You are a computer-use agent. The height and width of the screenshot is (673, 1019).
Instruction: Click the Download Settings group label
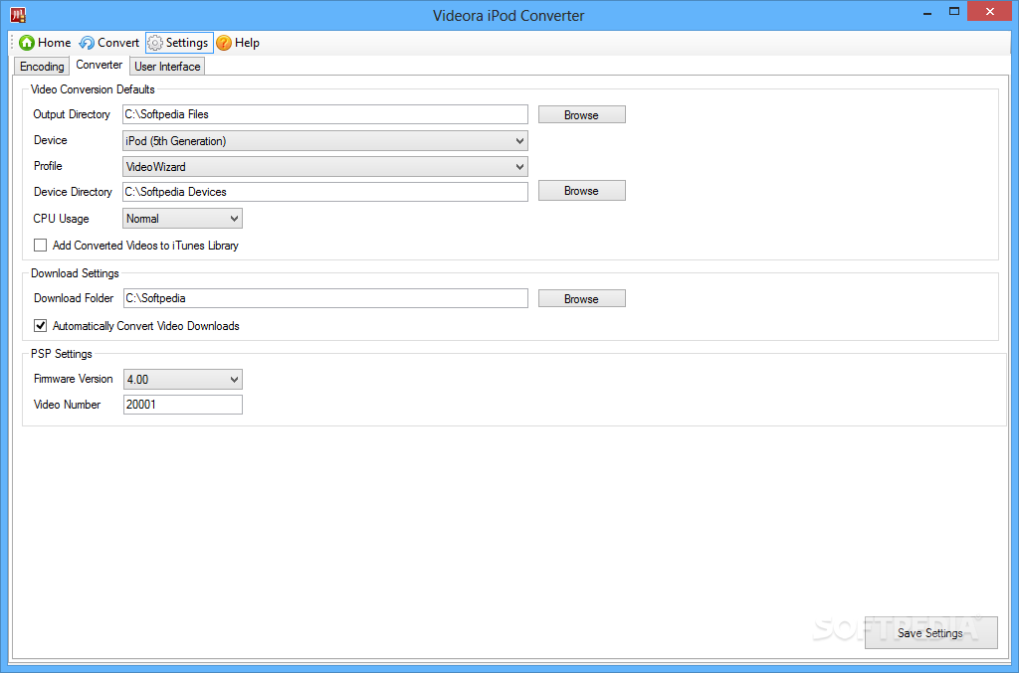pos(75,273)
